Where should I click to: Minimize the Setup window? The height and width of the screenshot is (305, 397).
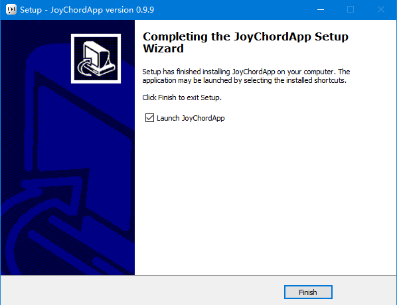[321, 9]
